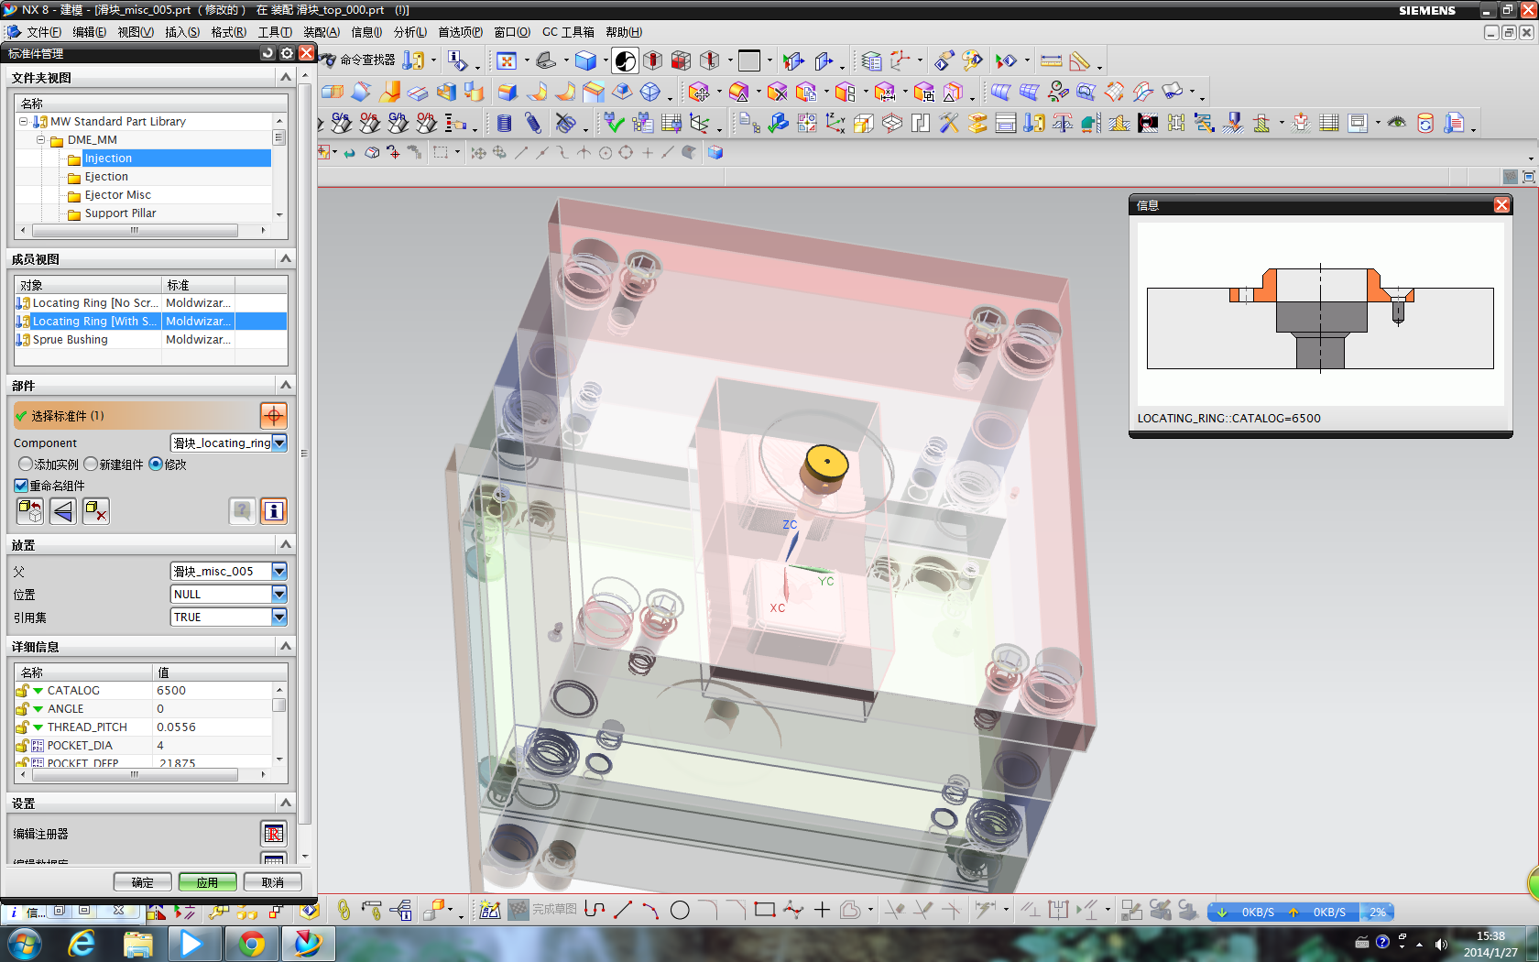
Task: Click the 确定 button
Action: [x=143, y=882]
